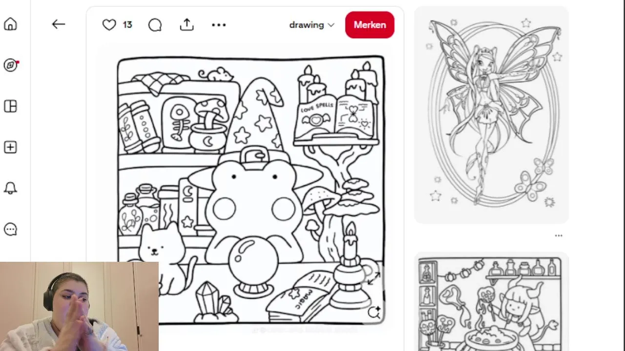The image size is (625, 351).
Task: Share the pin with upload arrow icon
Action: point(187,24)
